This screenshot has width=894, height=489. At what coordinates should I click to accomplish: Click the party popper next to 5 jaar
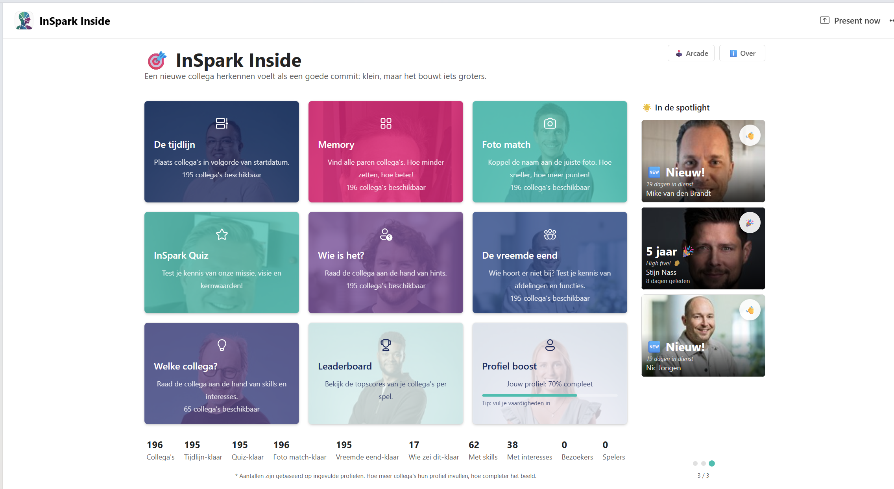tap(688, 251)
